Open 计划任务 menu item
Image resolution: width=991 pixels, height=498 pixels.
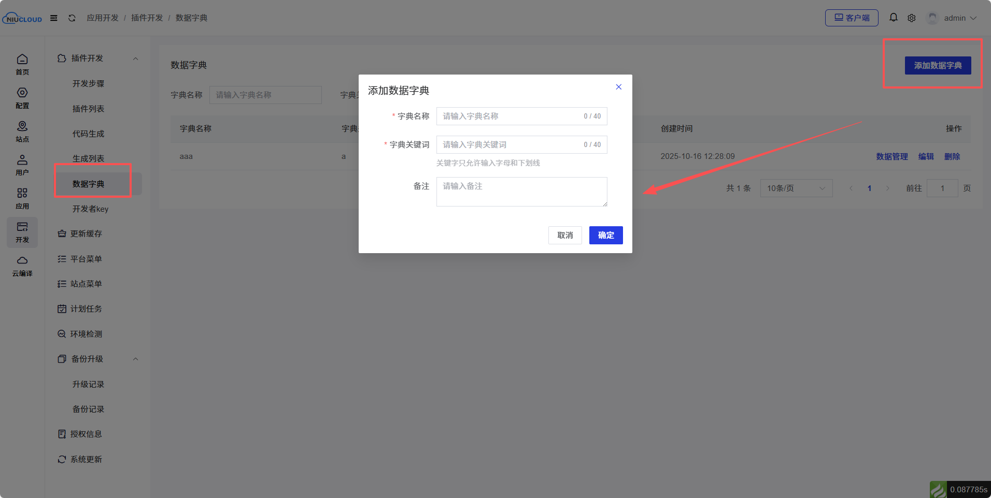coord(86,309)
